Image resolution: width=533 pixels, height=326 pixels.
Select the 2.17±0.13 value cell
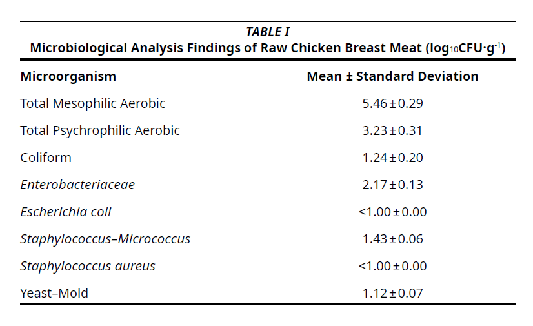coord(392,185)
